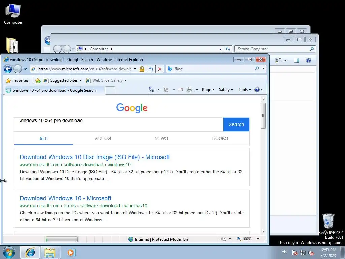Viewport: 345px width, 259px height.
Task: Open Suggested Sites dropdown
Action: click(63, 80)
